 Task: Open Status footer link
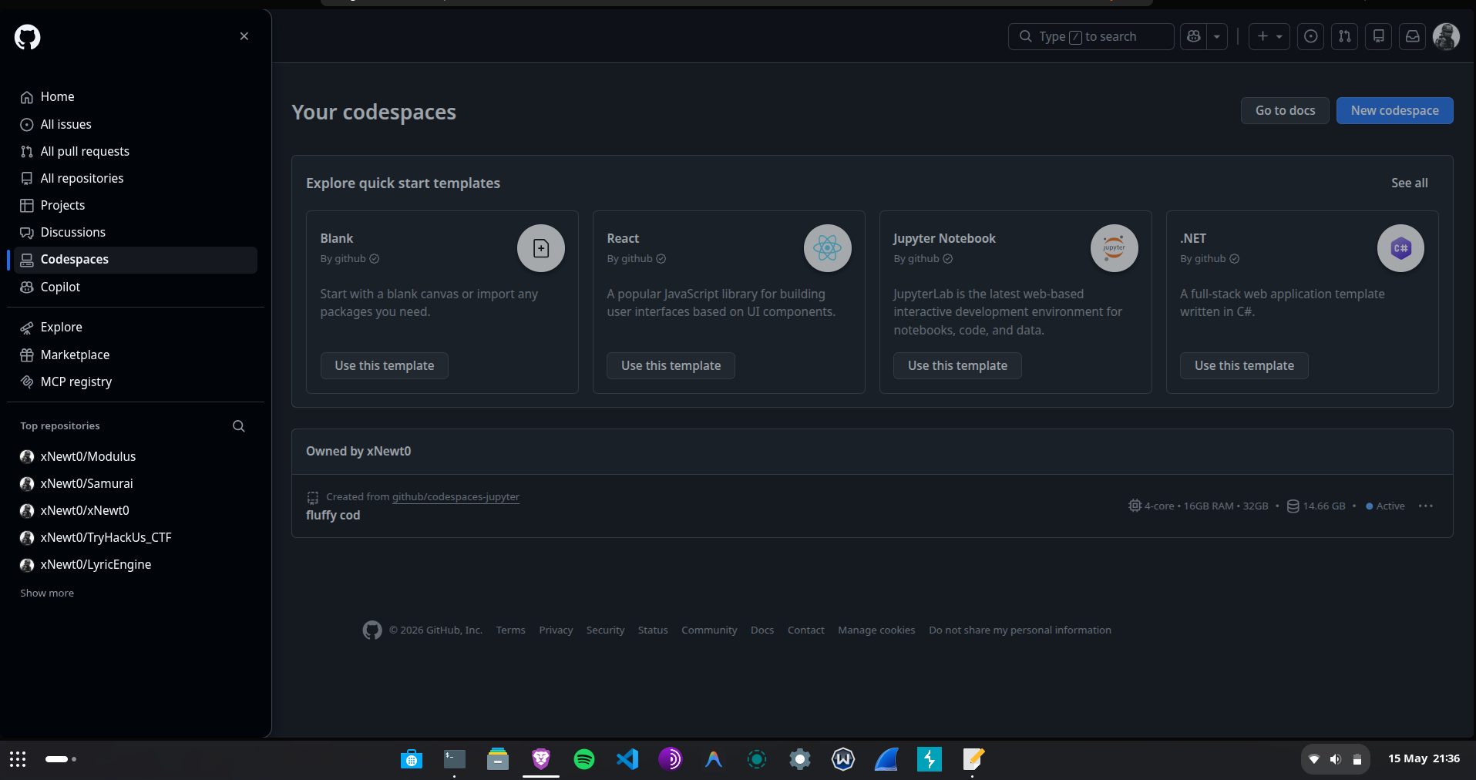point(653,630)
